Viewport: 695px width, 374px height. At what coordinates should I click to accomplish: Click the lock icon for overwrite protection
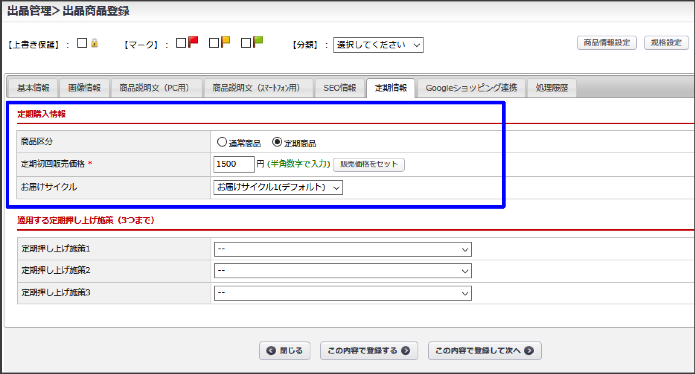tap(94, 43)
